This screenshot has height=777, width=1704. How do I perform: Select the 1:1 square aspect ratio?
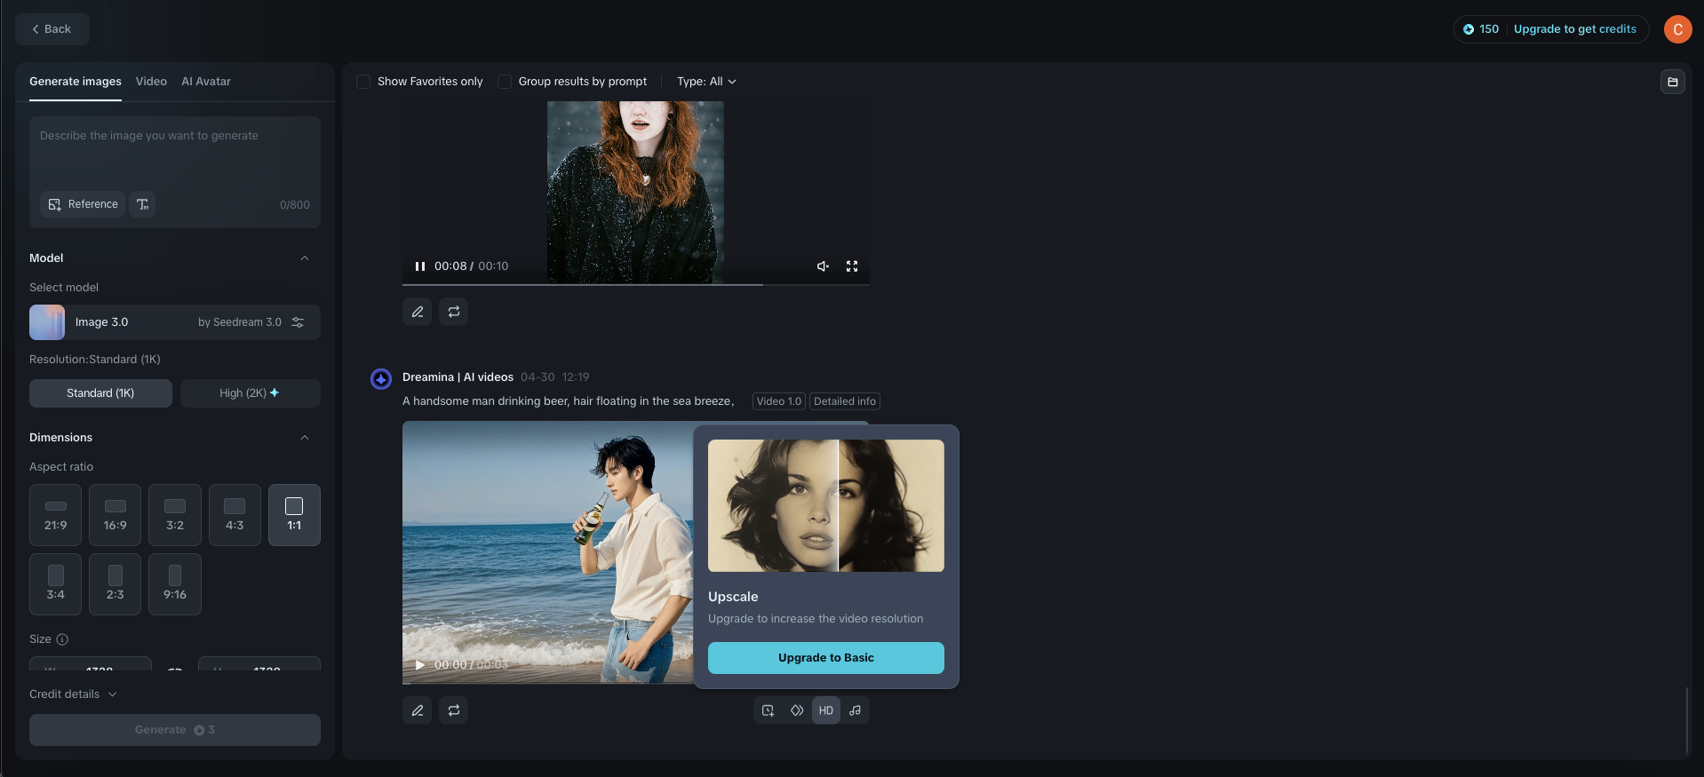pyautogui.click(x=294, y=515)
